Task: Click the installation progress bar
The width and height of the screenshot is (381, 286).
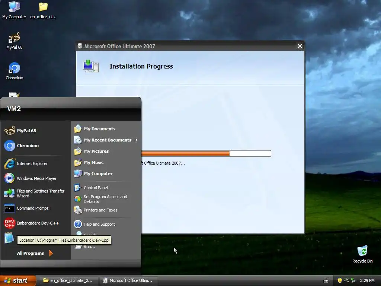Action: 206,153
